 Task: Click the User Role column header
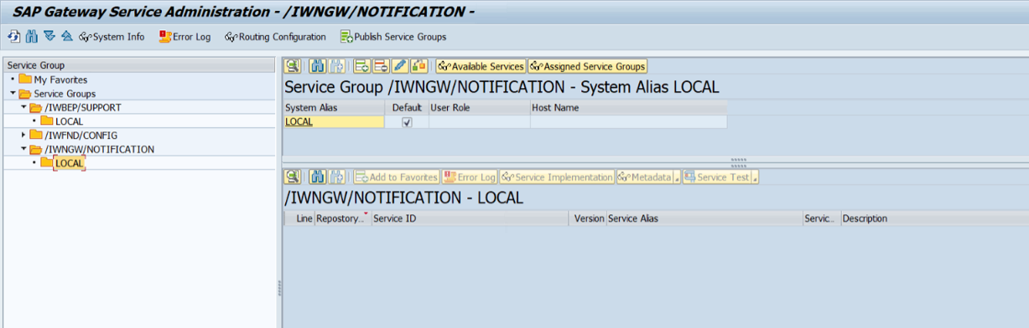point(479,108)
